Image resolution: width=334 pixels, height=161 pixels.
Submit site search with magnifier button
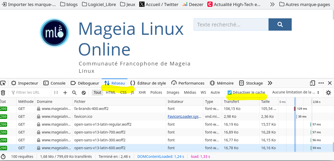[x=280, y=25]
